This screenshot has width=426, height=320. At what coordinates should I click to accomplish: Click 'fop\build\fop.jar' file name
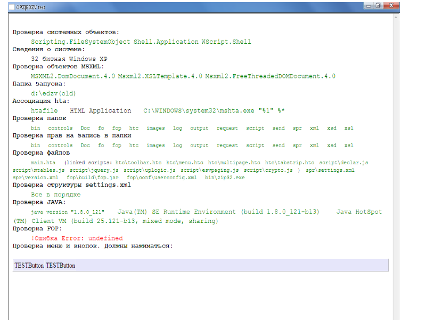93,178
